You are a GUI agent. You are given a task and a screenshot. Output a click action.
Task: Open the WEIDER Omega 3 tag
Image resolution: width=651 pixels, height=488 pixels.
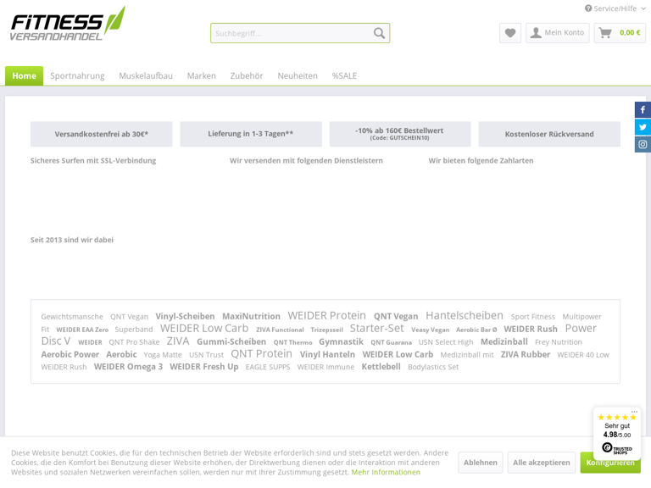click(x=128, y=367)
